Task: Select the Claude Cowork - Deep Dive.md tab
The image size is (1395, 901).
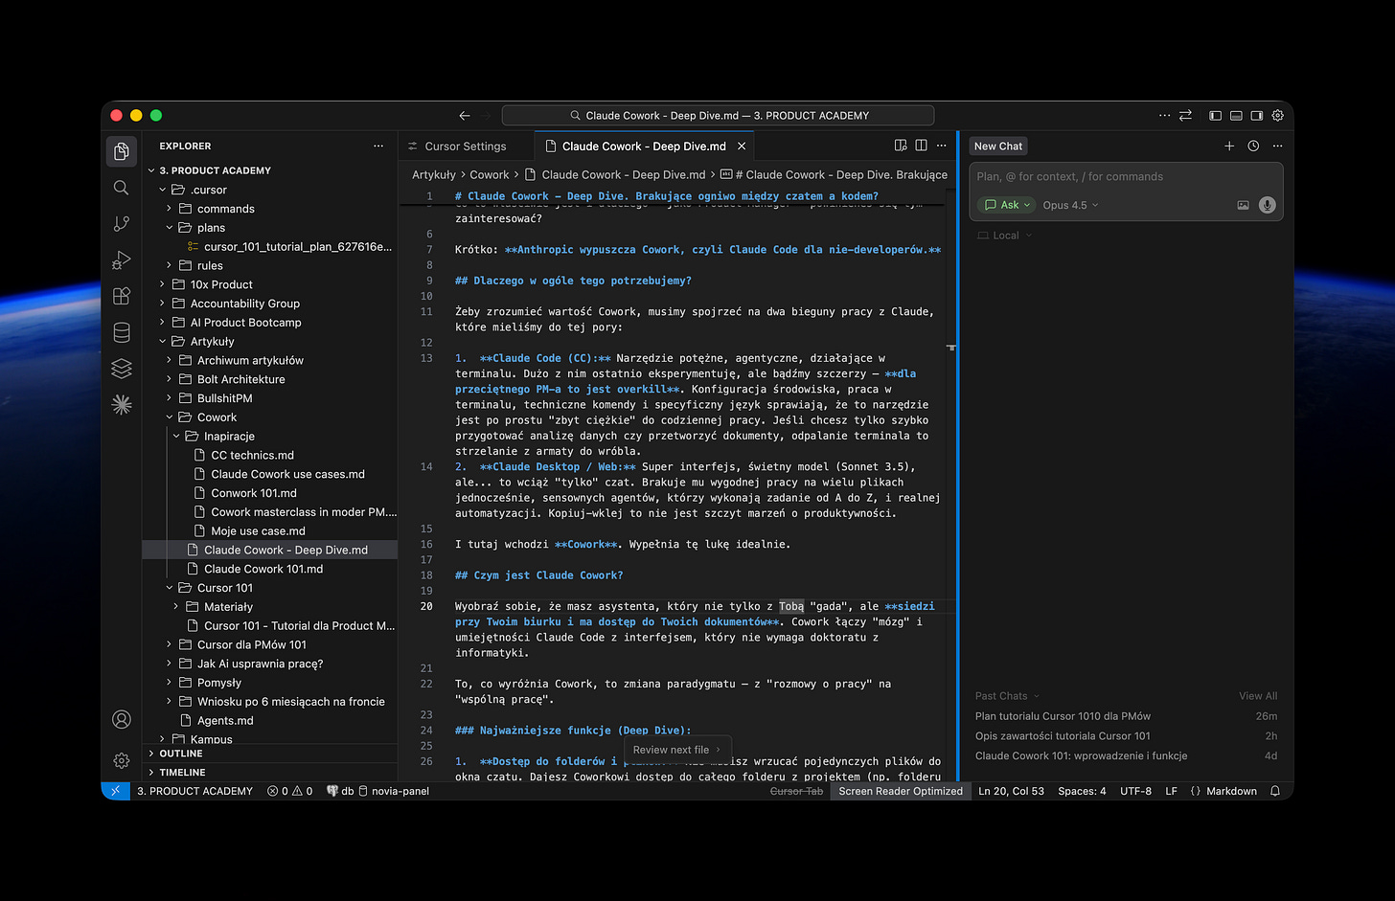Action: [644, 146]
